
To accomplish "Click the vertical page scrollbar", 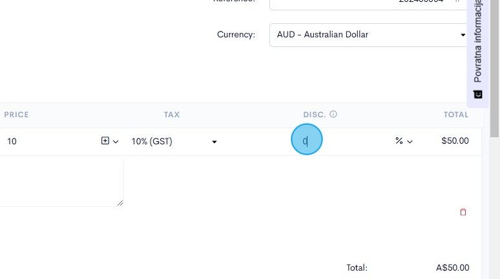I will [x=495, y=71].
